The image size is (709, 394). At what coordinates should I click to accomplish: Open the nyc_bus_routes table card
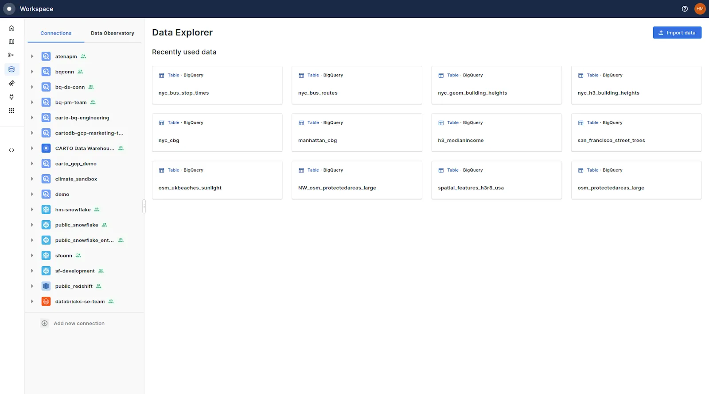(x=357, y=85)
